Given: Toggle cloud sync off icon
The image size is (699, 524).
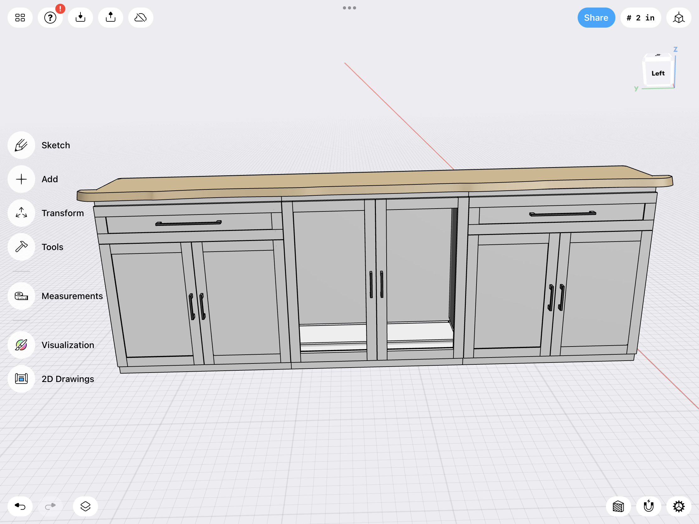Looking at the screenshot, I should click(x=140, y=18).
